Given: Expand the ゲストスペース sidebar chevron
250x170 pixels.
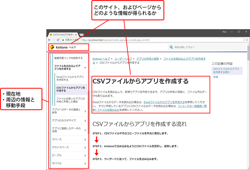Looking at the screenshot, I should point(85,148).
